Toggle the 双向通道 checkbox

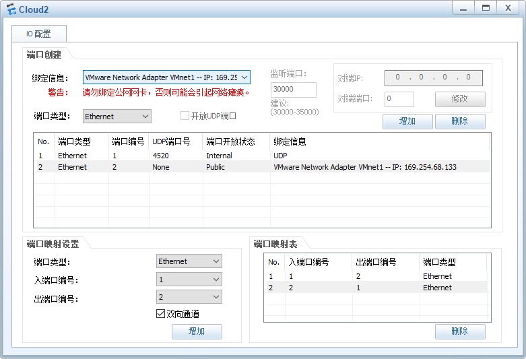[160, 313]
